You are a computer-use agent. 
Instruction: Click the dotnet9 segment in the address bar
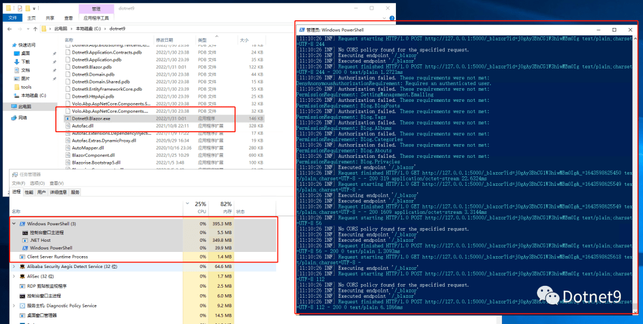coord(117,29)
